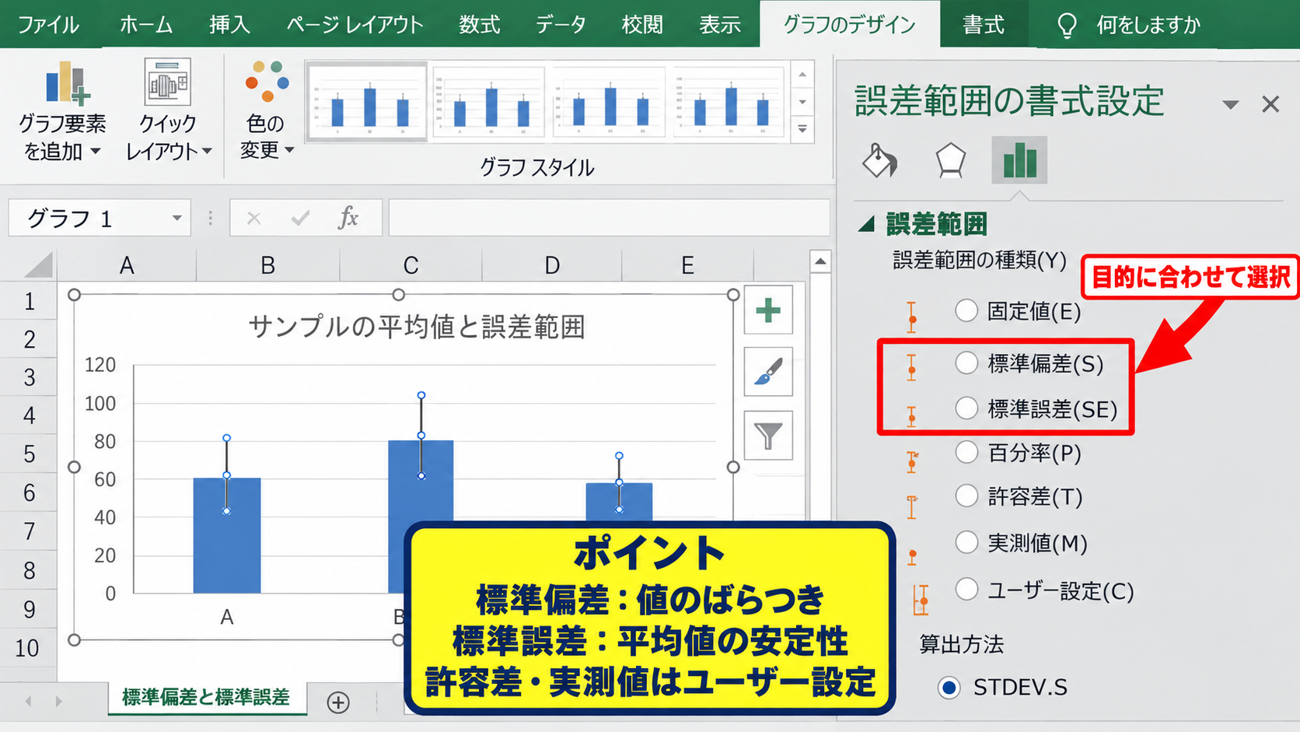Open the Name Box グラフ 1 dropdown
The height and width of the screenshot is (732, 1300).
176,219
